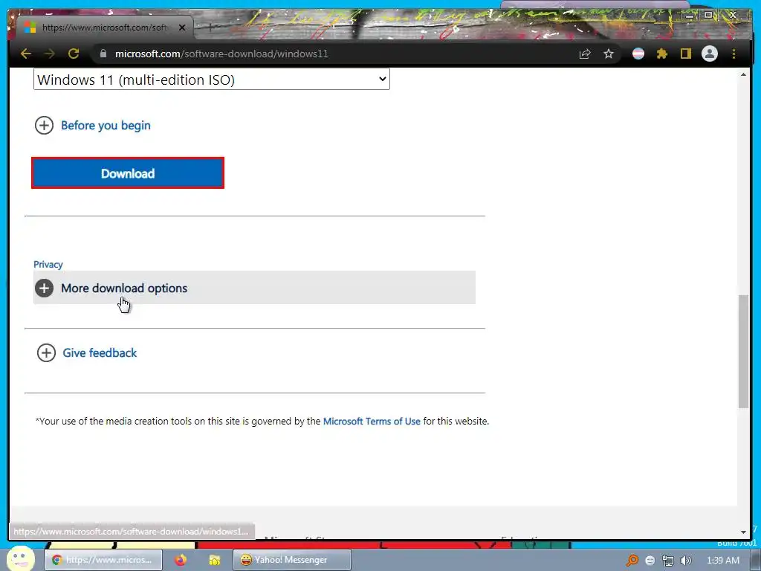
Task: Click scrollbar down arrow
Action: coord(743,532)
